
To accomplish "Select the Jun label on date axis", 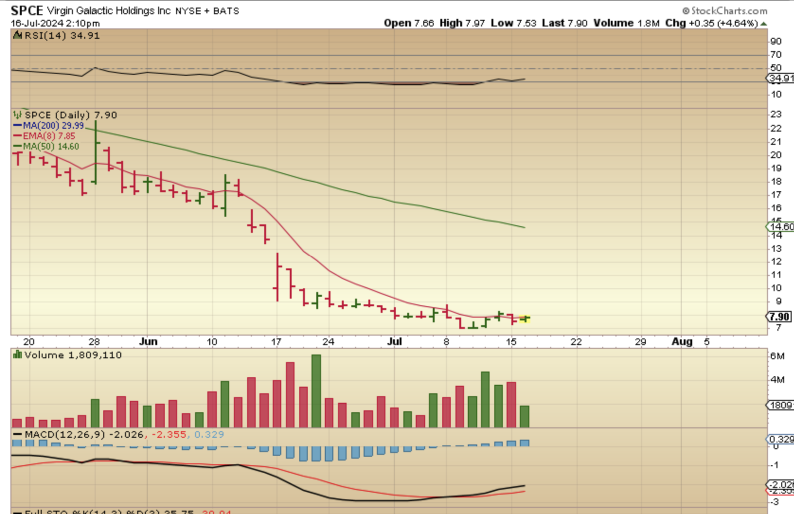I will (x=148, y=342).
